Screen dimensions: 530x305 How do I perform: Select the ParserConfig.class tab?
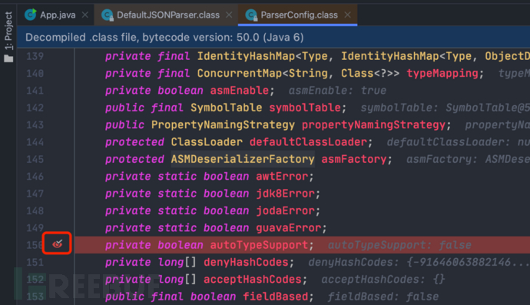click(299, 15)
